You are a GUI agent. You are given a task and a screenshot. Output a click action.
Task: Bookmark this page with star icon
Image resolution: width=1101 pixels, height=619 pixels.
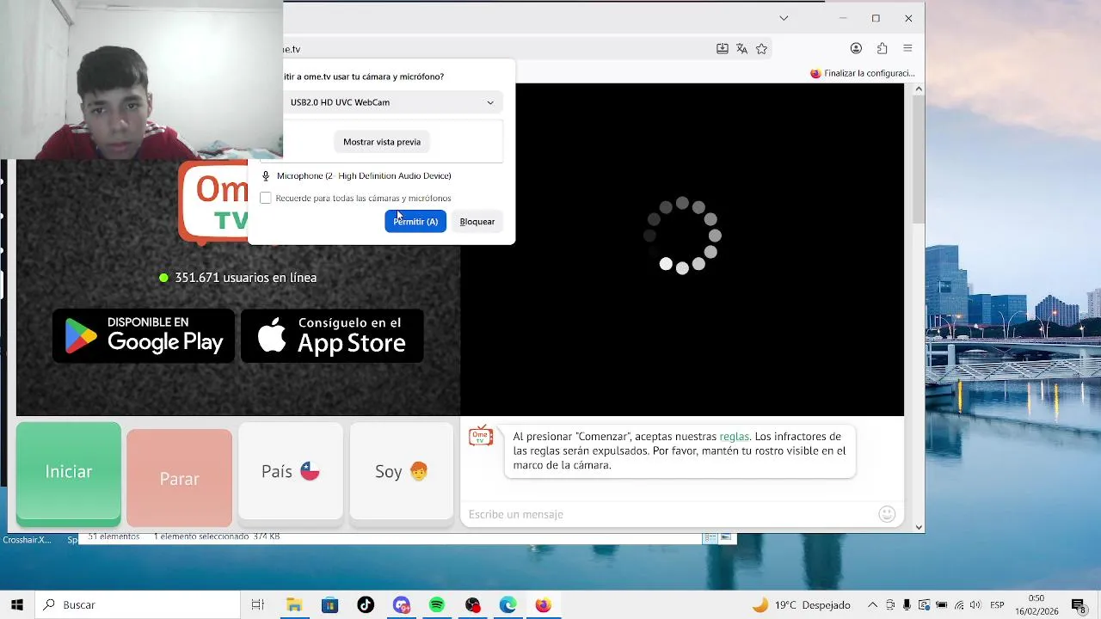tap(761, 49)
